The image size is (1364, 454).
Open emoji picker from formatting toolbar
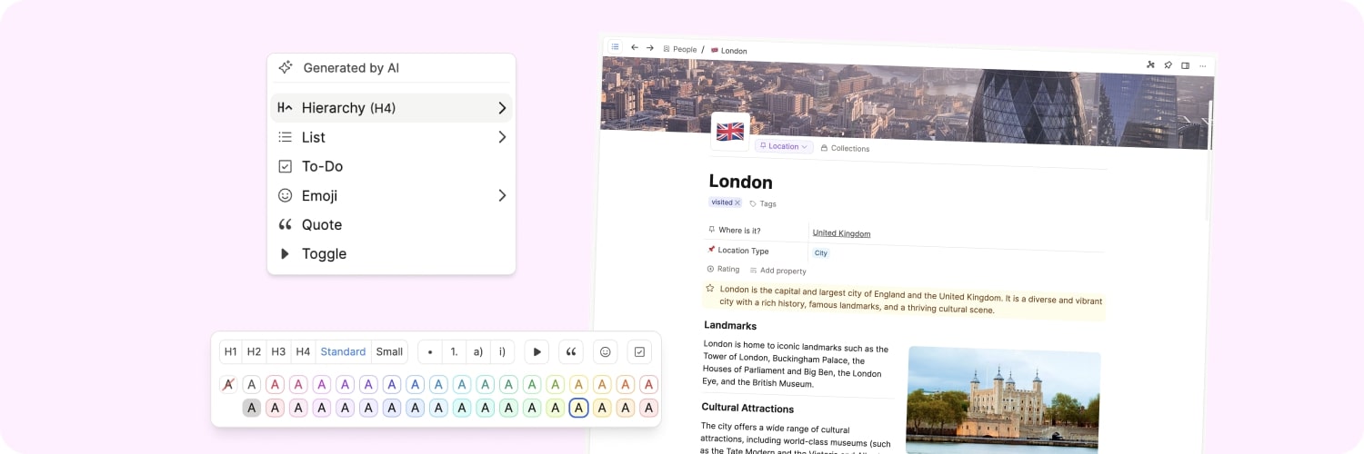click(606, 352)
